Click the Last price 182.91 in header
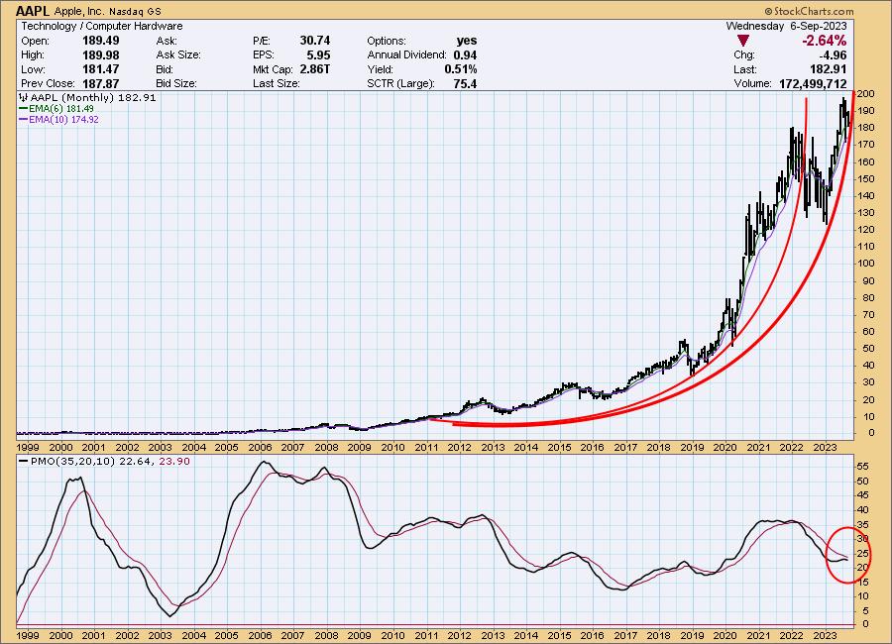 pos(828,69)
